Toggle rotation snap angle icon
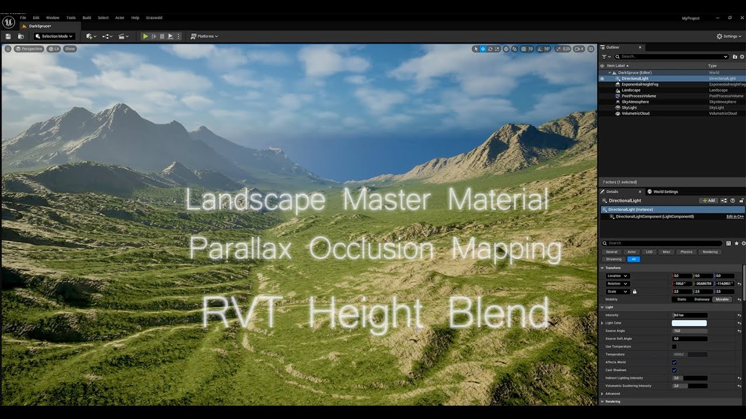This screenshot has height=419, width=746. 540,49
